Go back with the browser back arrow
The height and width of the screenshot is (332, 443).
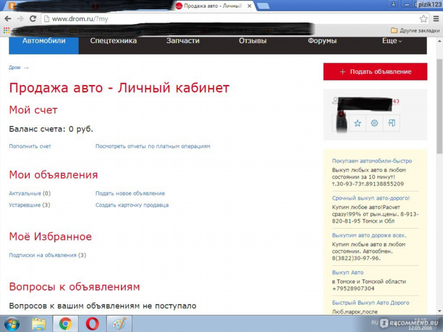coord(8,19)
